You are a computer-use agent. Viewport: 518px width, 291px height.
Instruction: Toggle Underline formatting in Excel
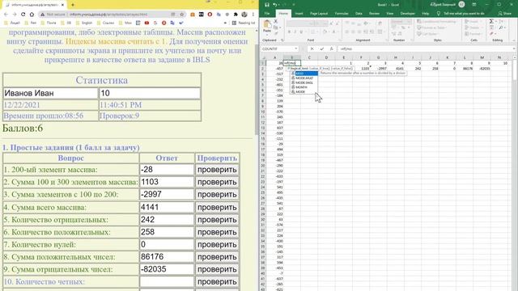(x=301, y=32)
